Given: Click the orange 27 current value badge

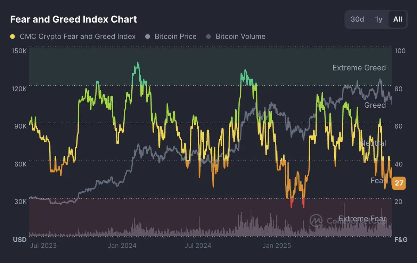Looking at the screenshot, I should [399, 183].
